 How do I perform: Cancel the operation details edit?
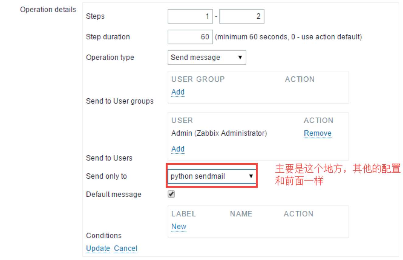point(125,248)
